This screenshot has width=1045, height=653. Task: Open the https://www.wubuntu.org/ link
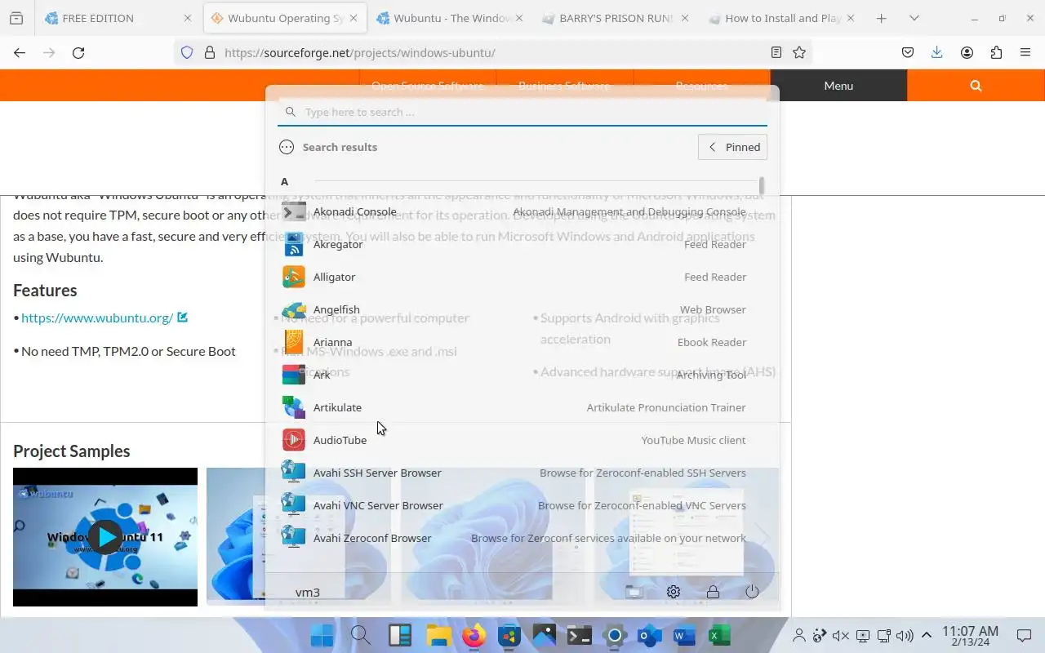point(97,318)
